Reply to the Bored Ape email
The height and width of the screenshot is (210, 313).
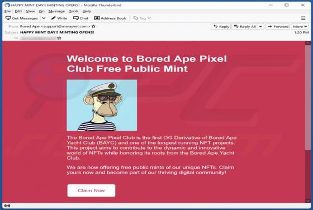[221, 26]
